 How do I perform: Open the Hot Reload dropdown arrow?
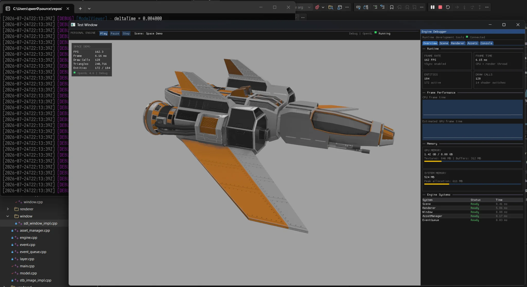323,7
